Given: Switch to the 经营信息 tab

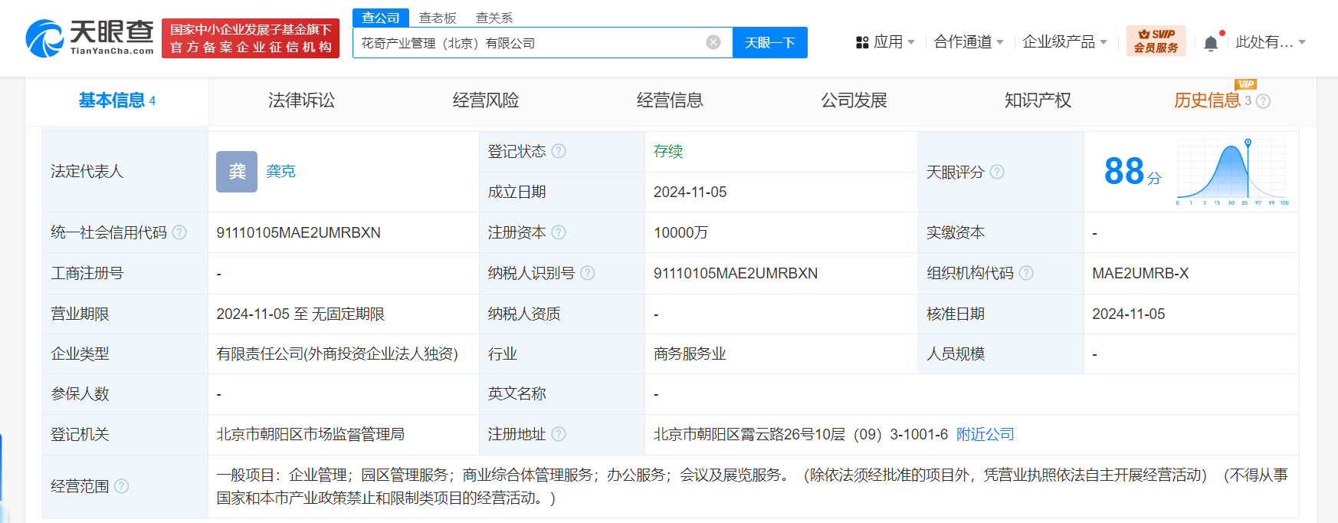Looking at the screenshot, I should [x=670, y=100].
